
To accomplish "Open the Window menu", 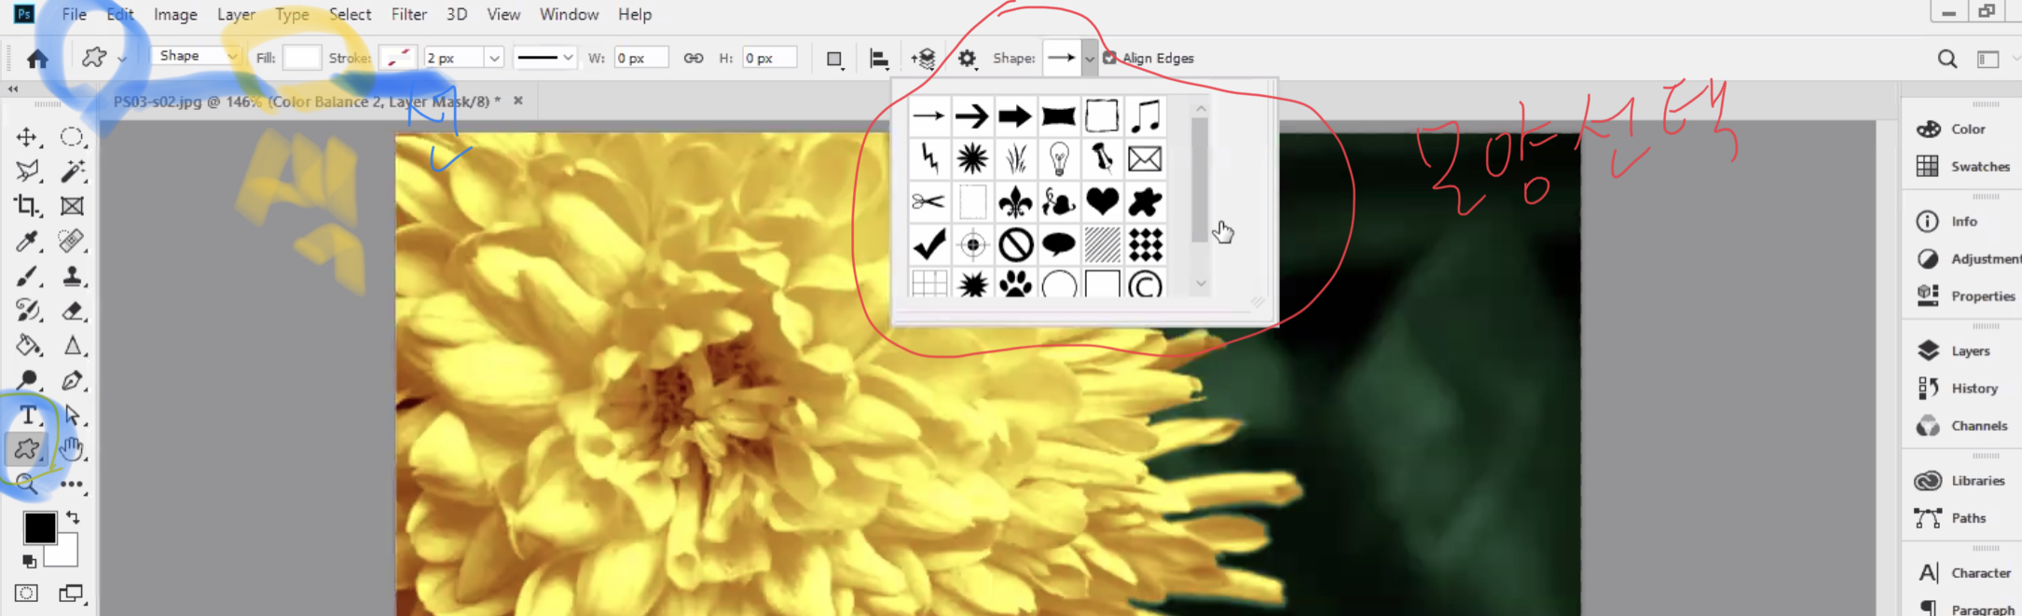I will (x=569, y=14).
